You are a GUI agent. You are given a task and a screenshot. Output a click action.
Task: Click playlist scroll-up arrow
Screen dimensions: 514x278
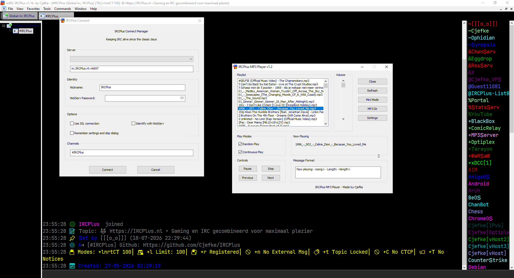pyautogui.click(x=326, y=81)
